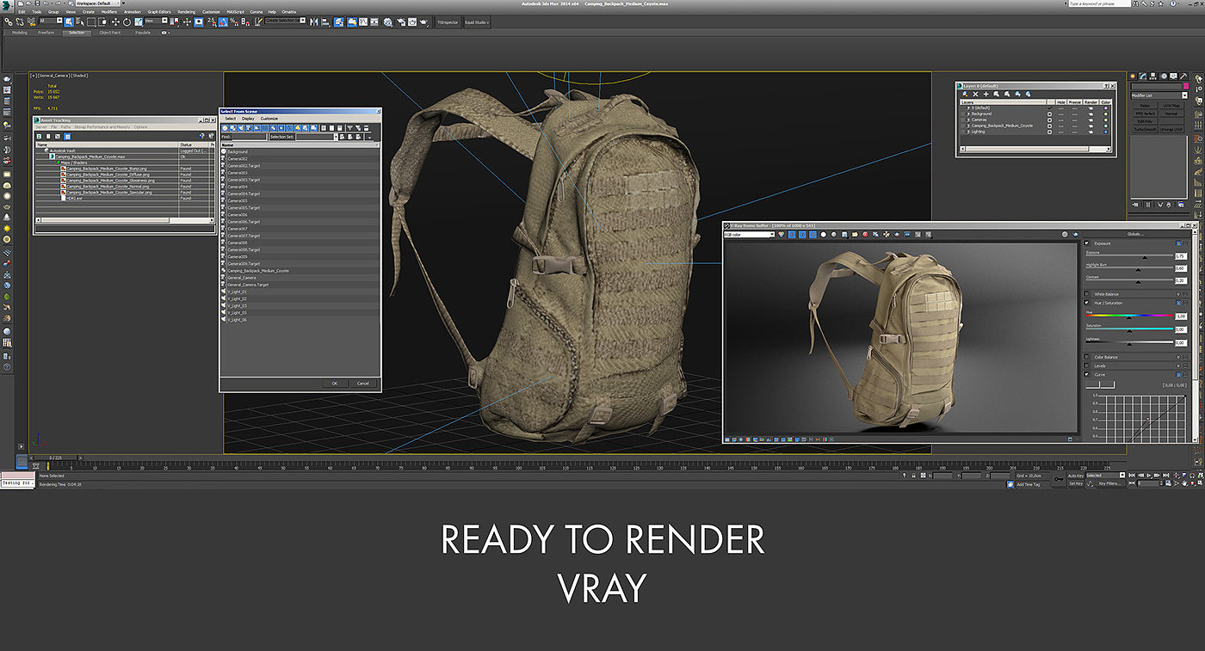
Task: Open the Workspace: Default dropdown
Action: click(x=100, y=3)
